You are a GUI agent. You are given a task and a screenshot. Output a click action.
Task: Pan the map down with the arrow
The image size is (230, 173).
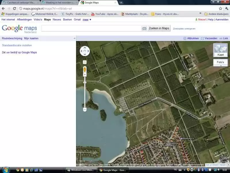pos(85,54)
